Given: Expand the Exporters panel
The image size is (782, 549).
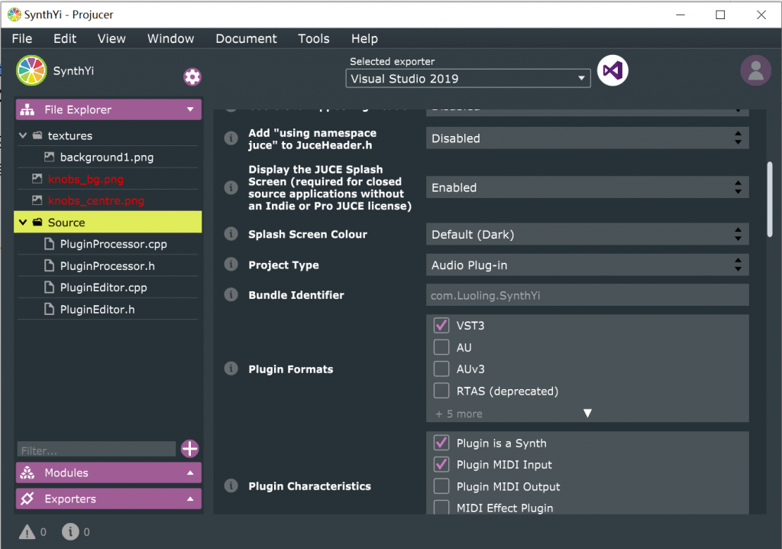Looking at the screenshot, I should [108, 499].
